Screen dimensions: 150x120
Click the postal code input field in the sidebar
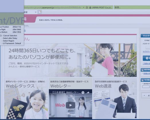[x=146, y=87]
